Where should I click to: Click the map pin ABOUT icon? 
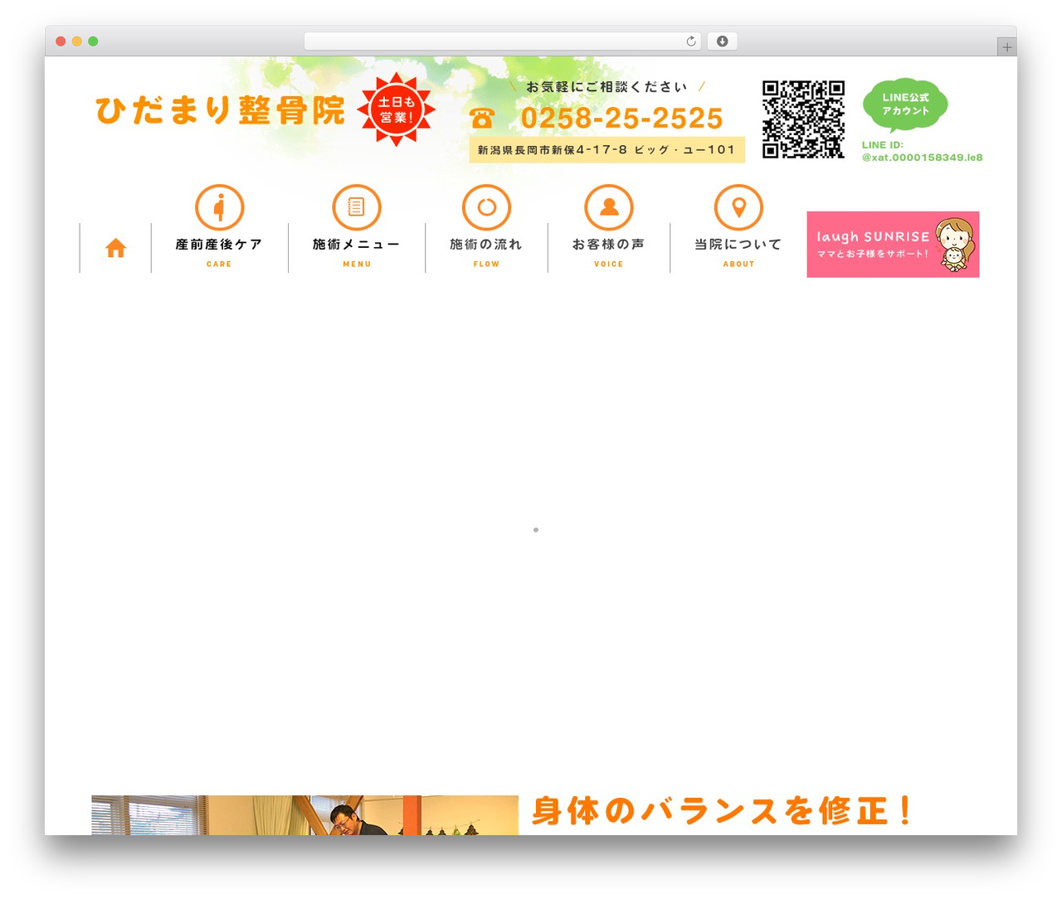pos(738,207)
